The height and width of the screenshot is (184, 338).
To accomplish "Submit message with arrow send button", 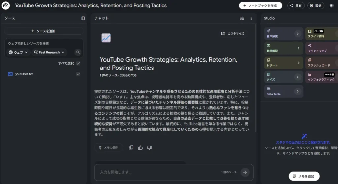I will pos(245,172).
